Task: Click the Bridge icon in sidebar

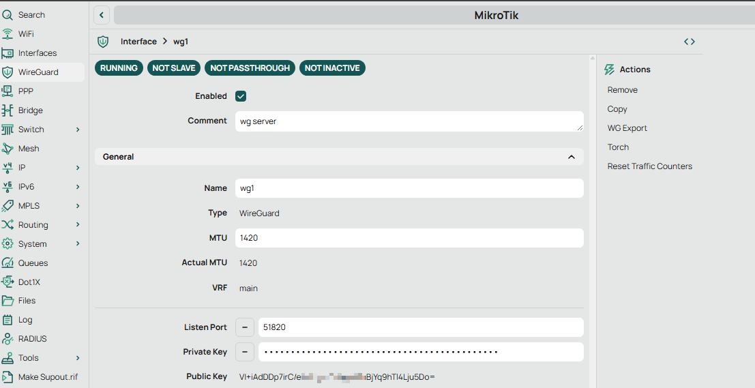Action: click(x=8, y=110)
